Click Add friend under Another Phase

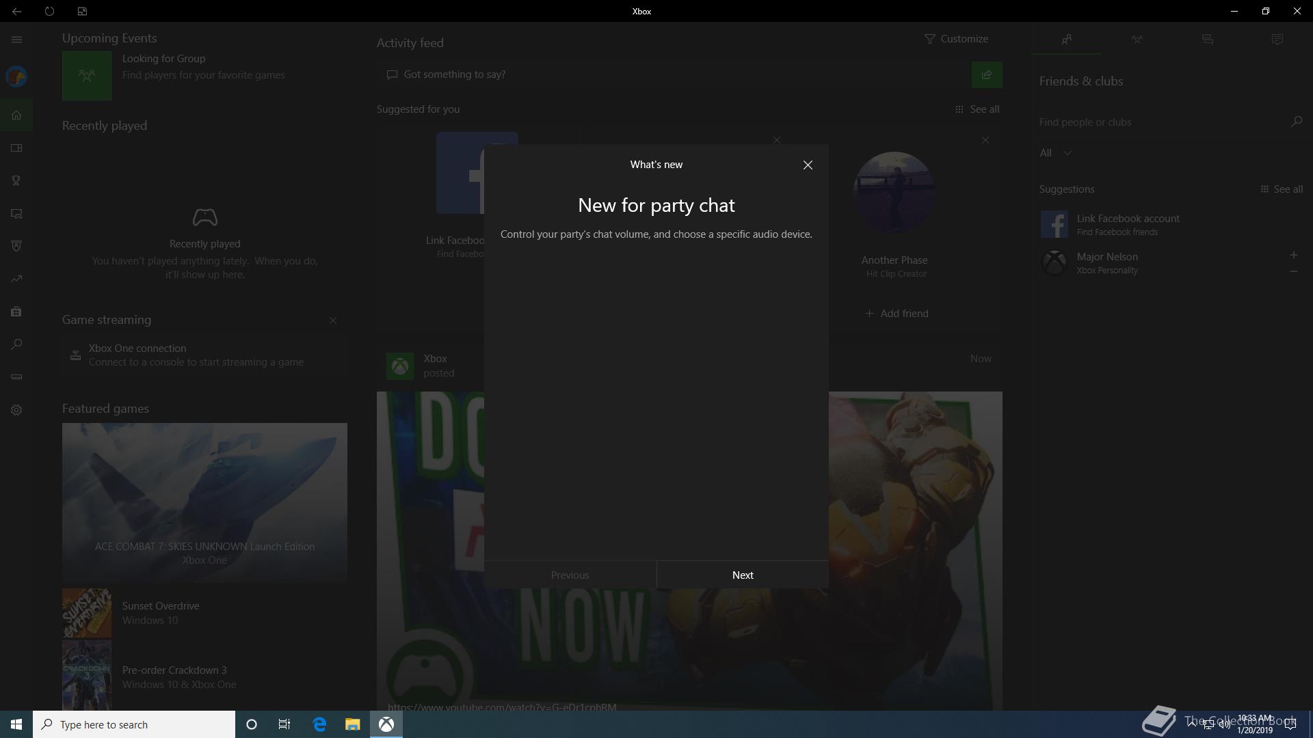896,314
